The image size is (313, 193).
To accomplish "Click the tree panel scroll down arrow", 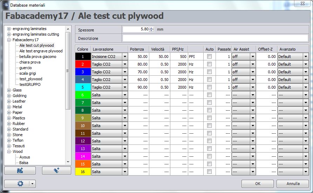I will (x=68, y=162).
